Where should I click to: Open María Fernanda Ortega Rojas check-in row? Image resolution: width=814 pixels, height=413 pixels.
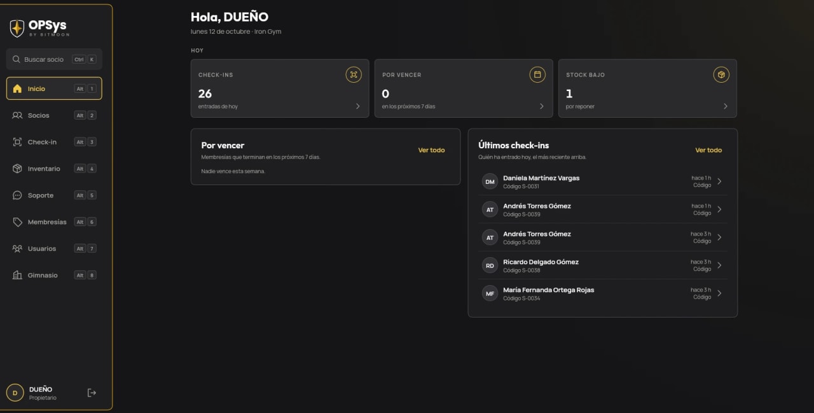603,293
